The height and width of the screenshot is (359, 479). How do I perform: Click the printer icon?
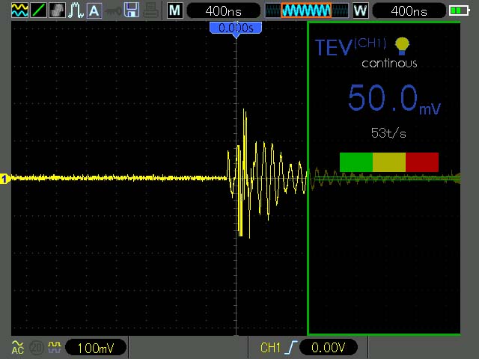tap(150, 10)
